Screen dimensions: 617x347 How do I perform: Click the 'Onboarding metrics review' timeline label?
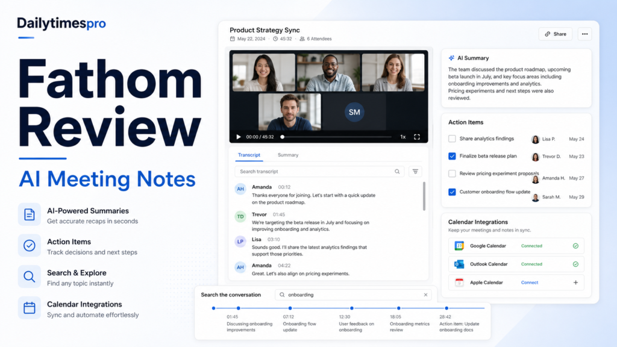coord(410,327)
